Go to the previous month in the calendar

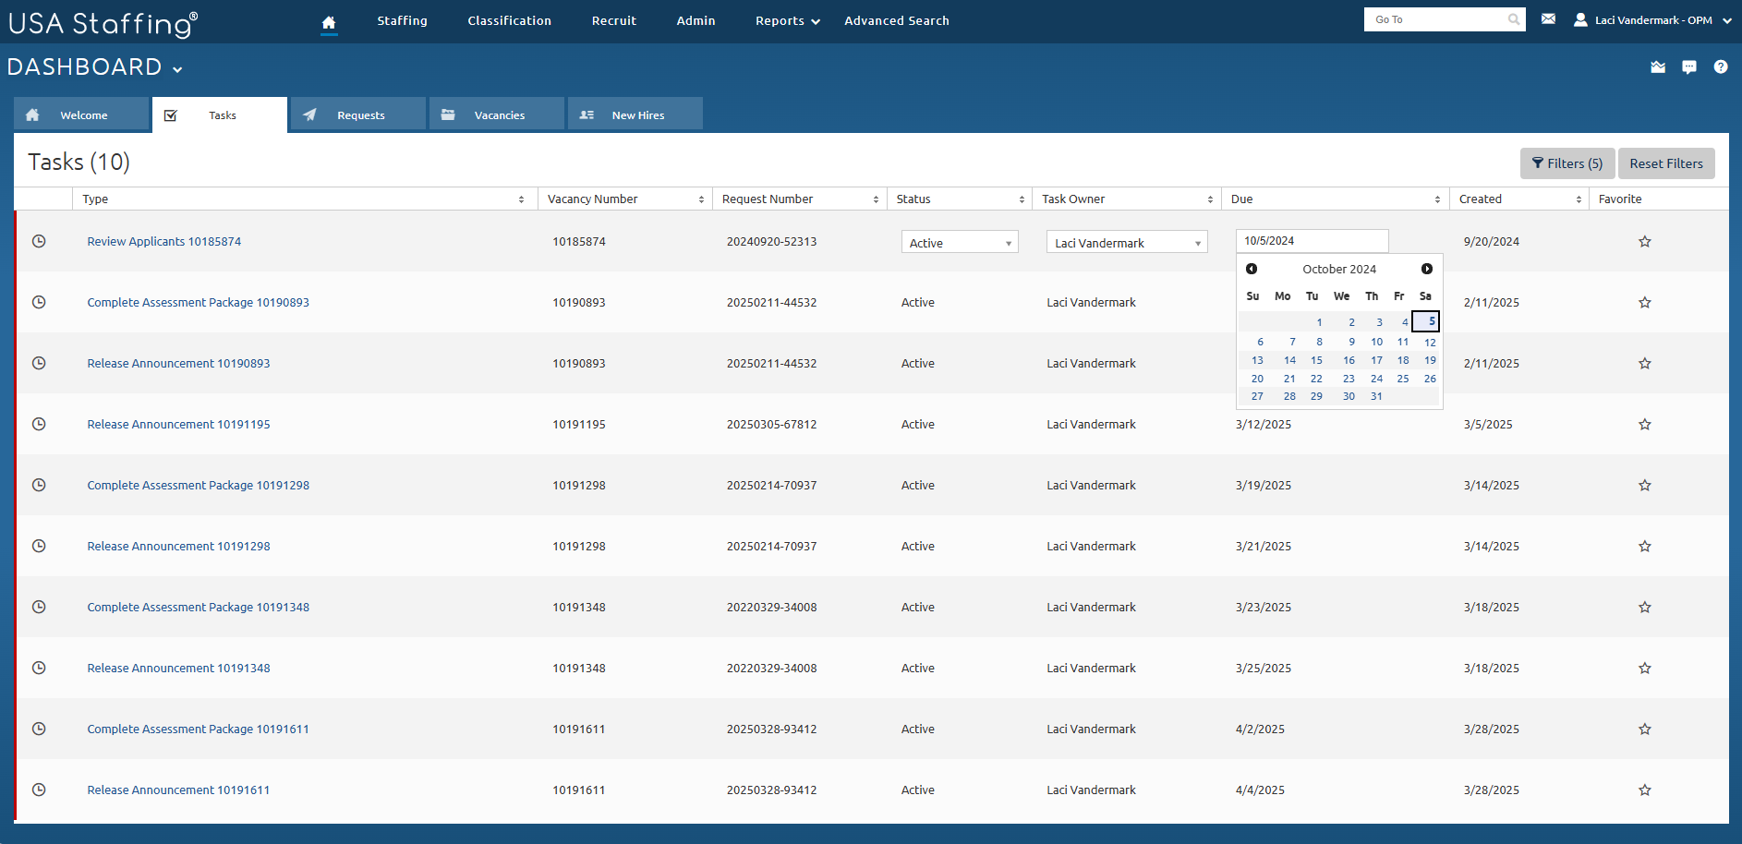point(1252,269)
